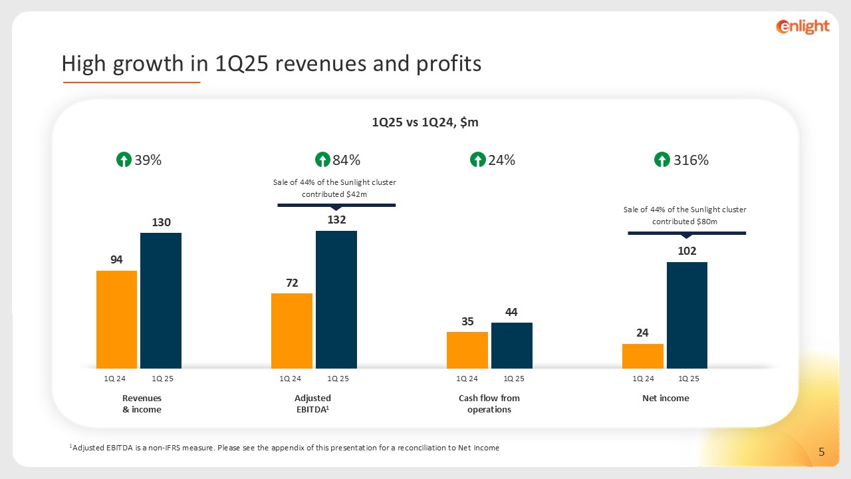This screenshot has height=479, width=851.
Task: Click the callout pointer above the 132 bar
Action: click(336, 206)
